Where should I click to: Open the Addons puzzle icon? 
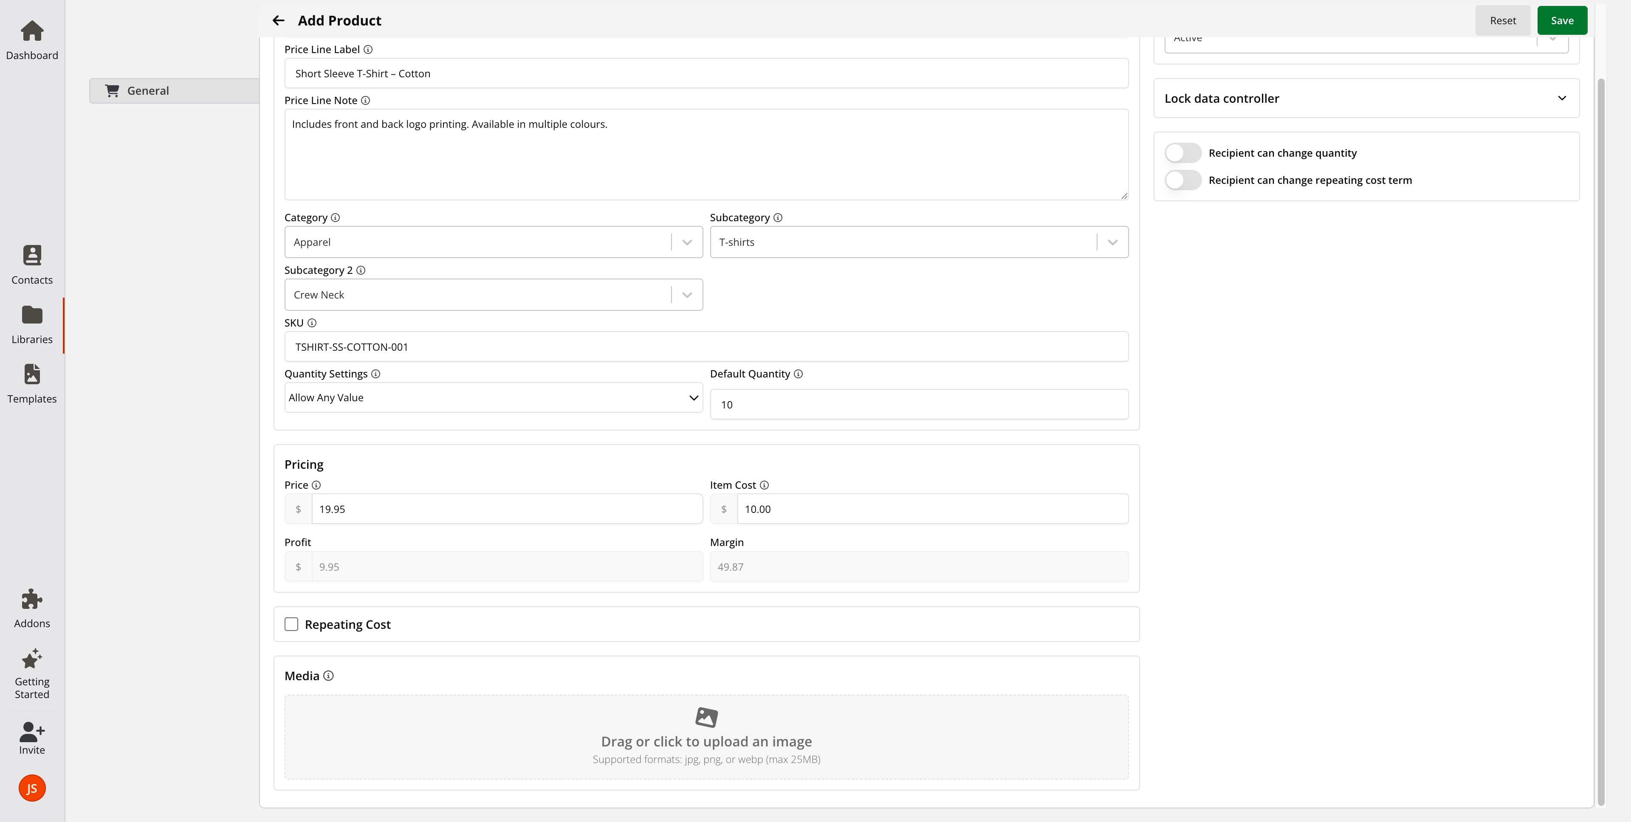(x=32, y=608)
